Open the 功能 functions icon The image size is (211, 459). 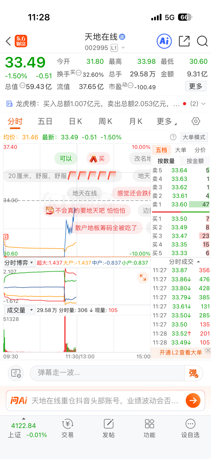[149, 428]
